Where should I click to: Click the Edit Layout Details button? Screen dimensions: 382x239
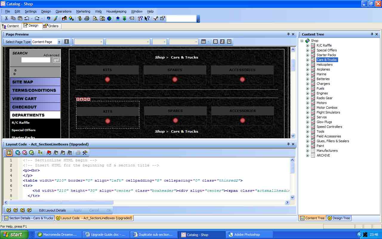coord(52,210)
